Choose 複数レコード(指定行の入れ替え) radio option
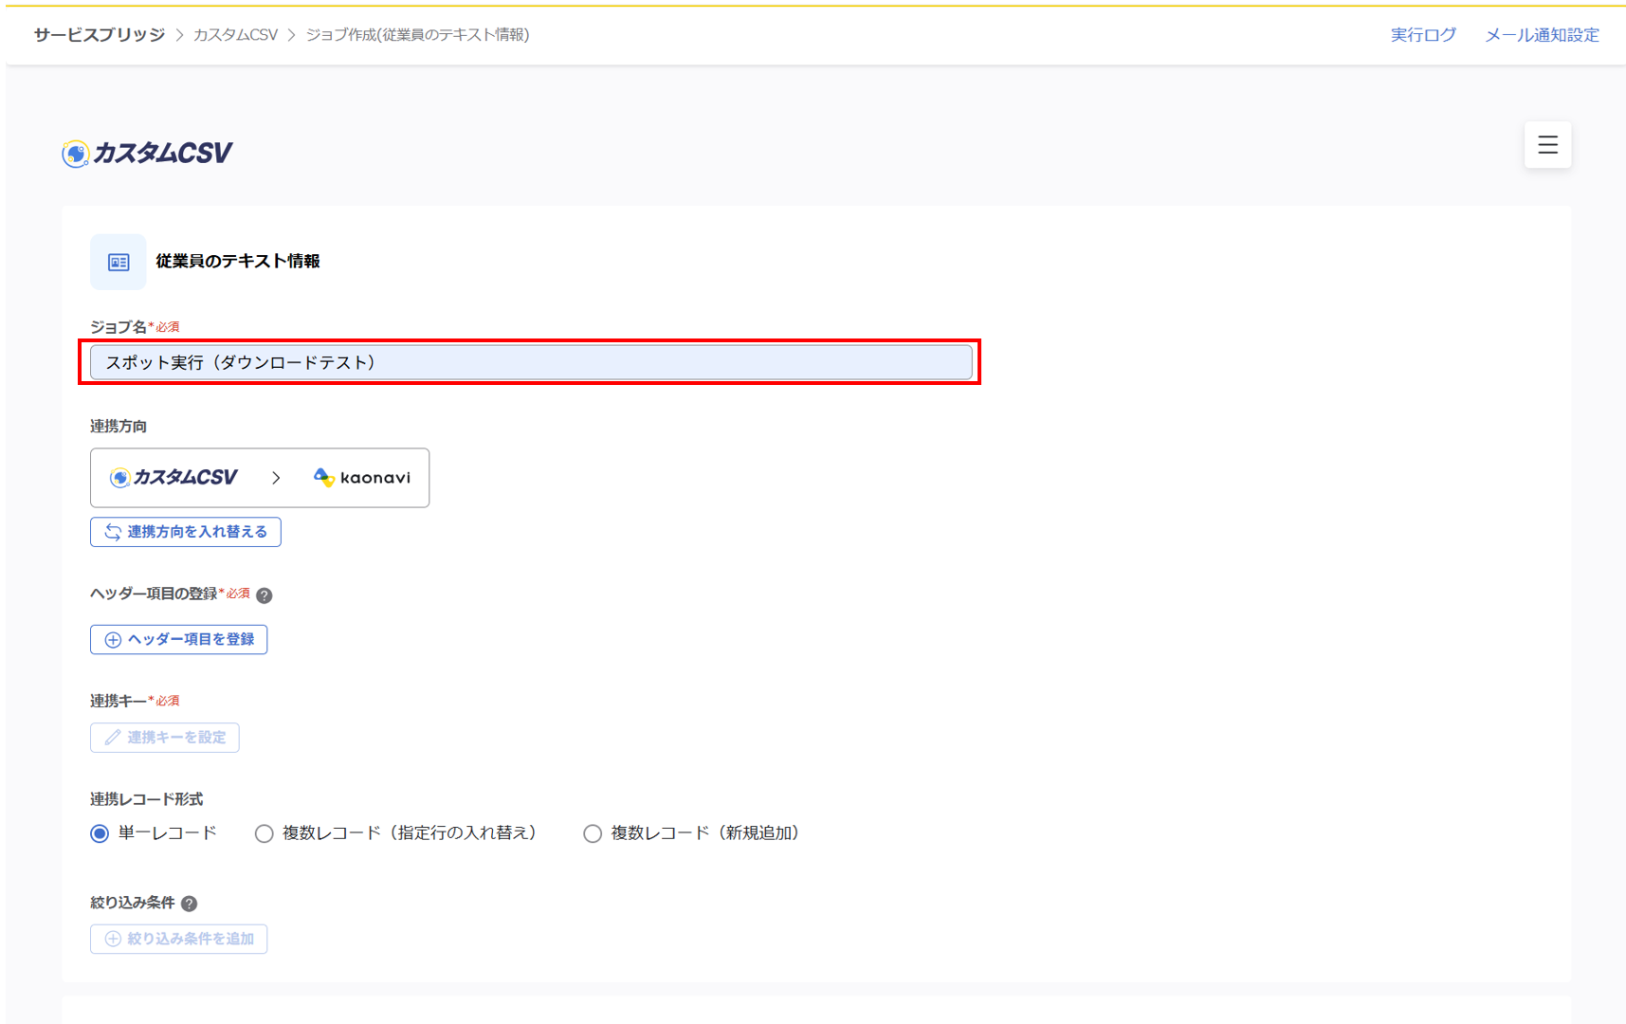The width and height of the screenshot is (1626, 1024). 265,833
